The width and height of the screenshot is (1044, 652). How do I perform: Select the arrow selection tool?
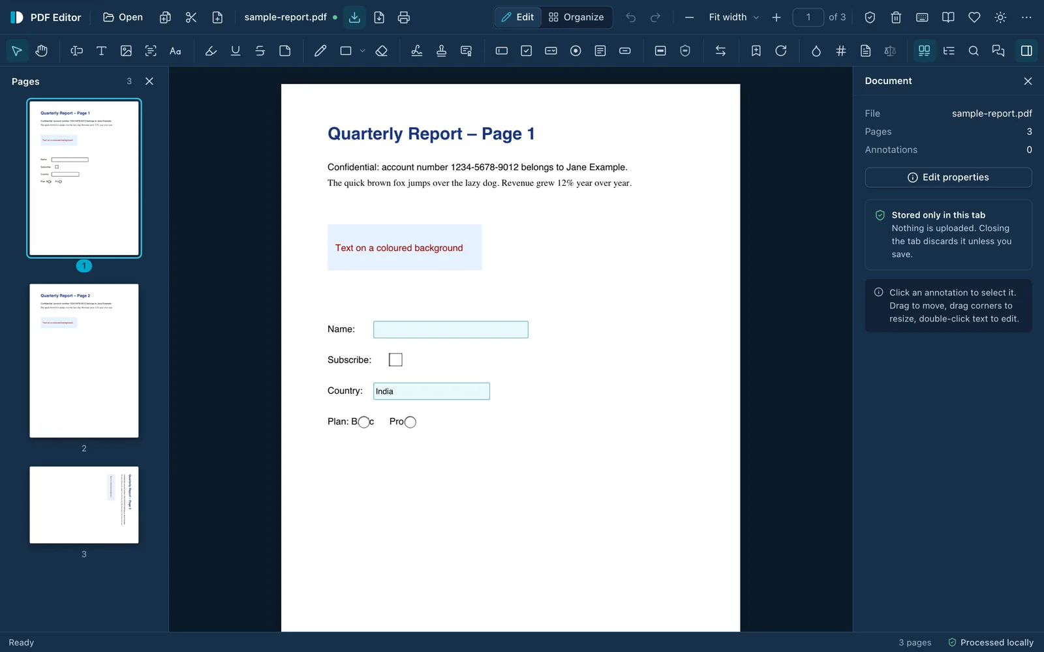17,51
